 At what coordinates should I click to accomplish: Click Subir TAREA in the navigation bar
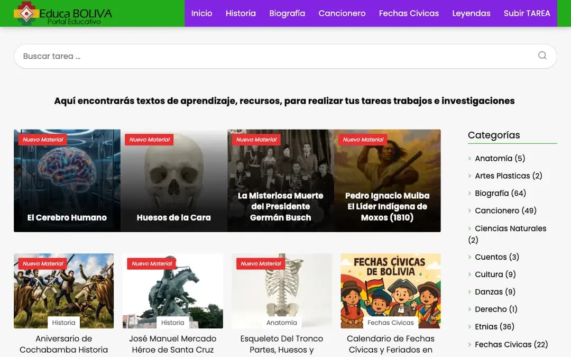point(527,13)
